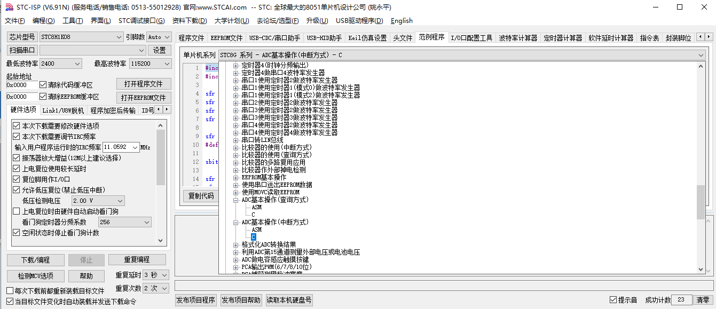Toggle 空闲状态时停止看门狗计数 checkbox
716x309 pixels.
coord(17,233)
